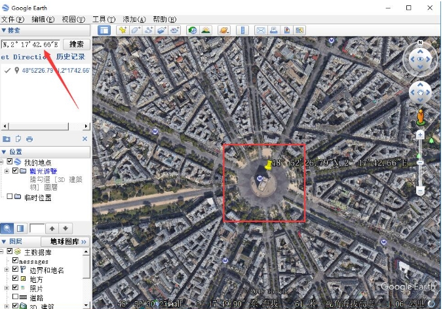Image resolution: width=443 pixels, height=309 pixels.
Task: Open the 添加 menu
Action: click(134, 19)
